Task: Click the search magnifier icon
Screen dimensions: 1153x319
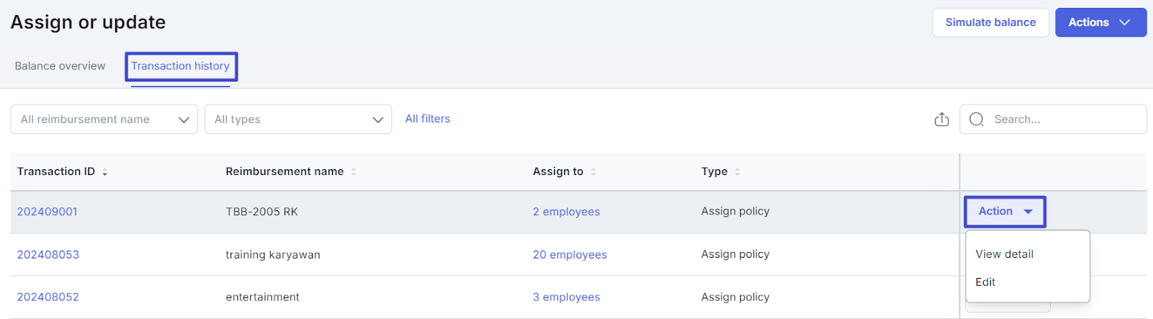Action: click(976, 120)
